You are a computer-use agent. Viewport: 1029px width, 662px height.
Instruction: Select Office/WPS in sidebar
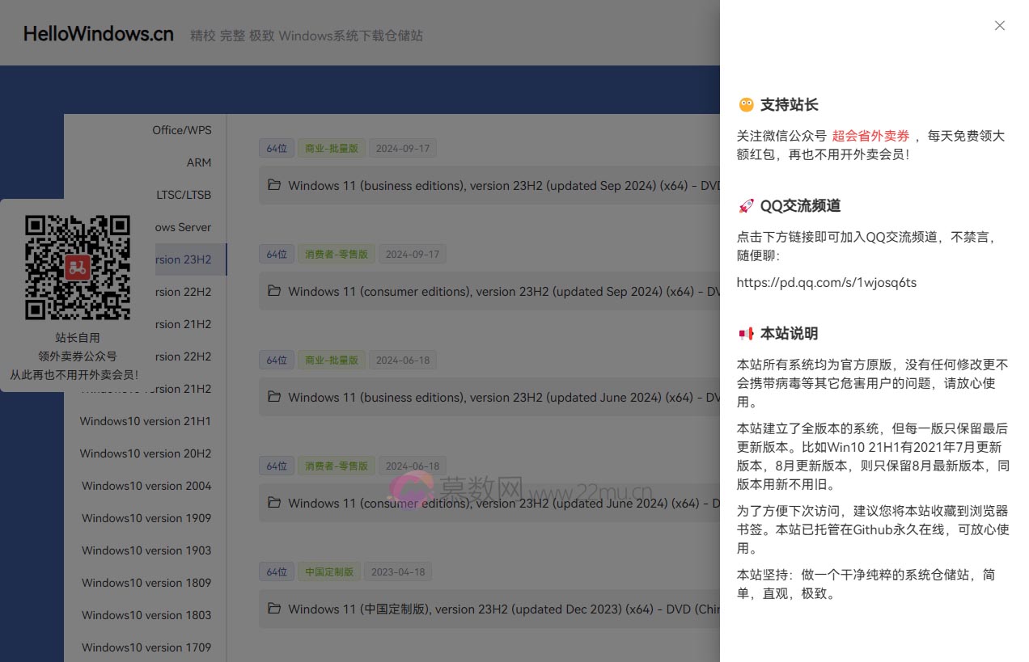[181, 130]
